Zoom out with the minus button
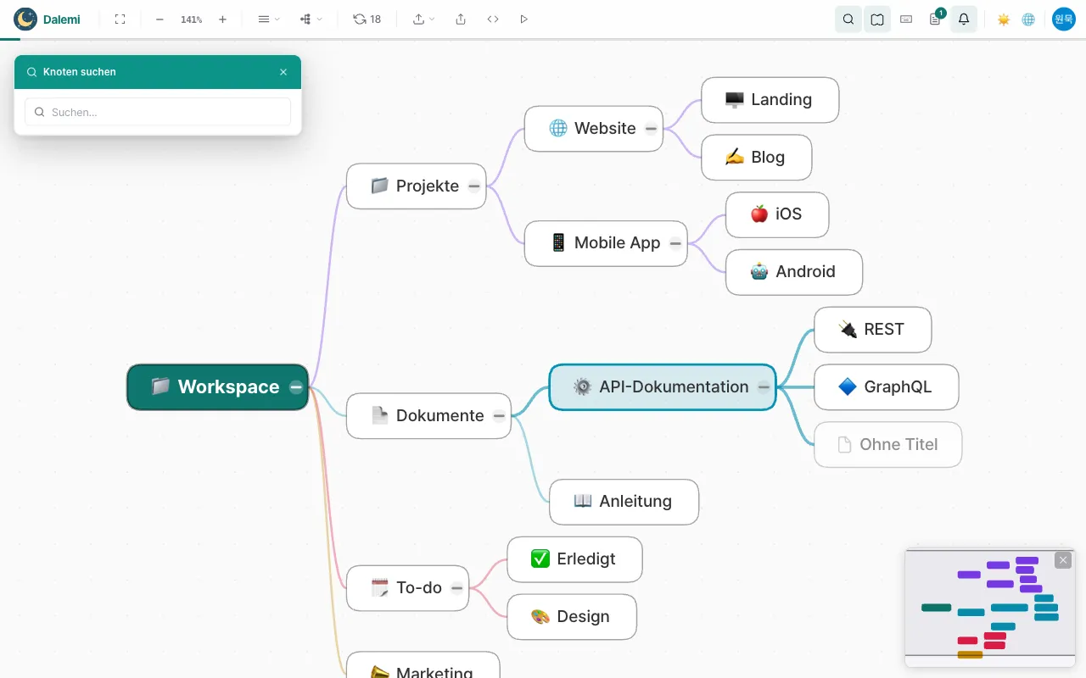This screenshot has height=678, width=1086. [x=160, y=19]
